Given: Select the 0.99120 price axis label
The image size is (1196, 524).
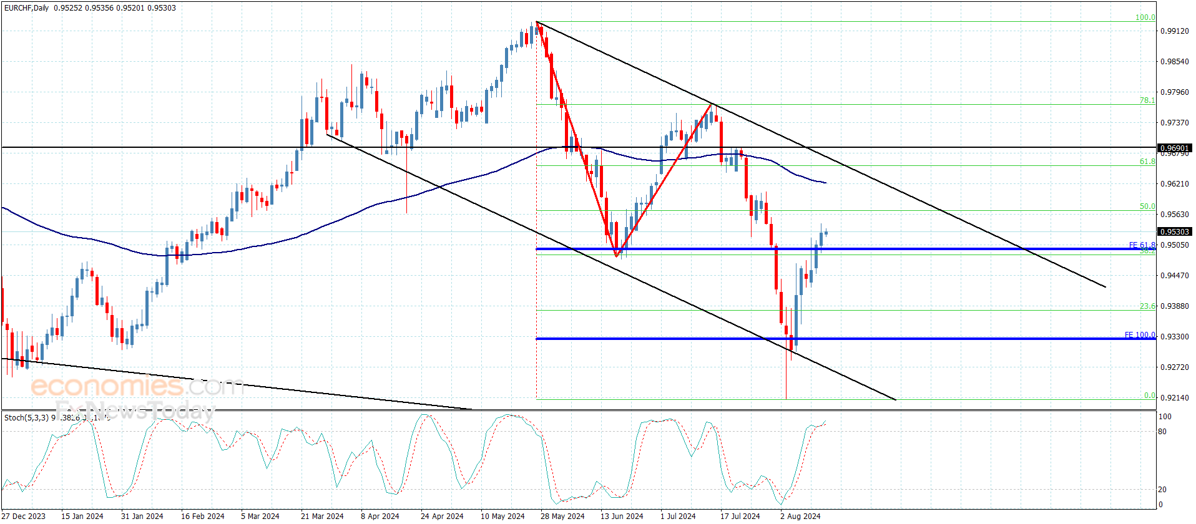Looking at the screenshot, I should (1174, 31).
